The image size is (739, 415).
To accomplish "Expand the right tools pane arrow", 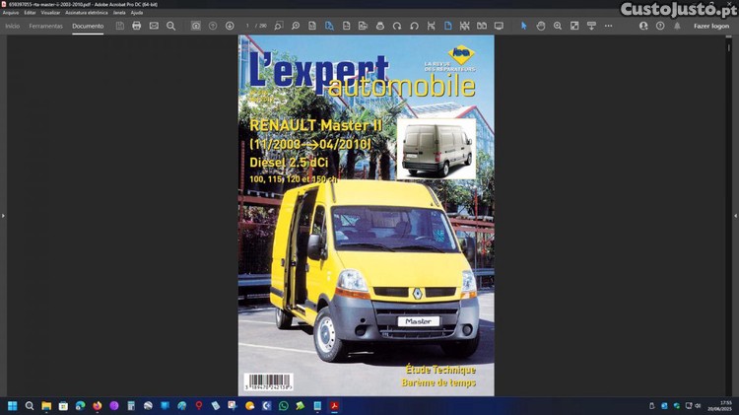I will (x=734, y=215).
